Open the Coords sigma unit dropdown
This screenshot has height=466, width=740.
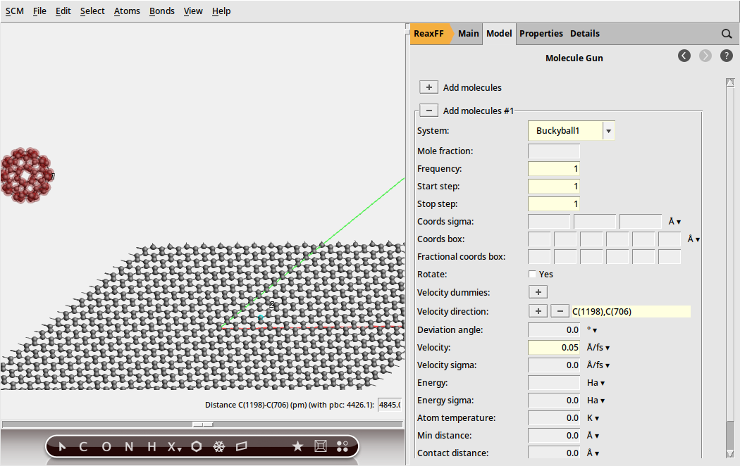(x=674, y=221)
